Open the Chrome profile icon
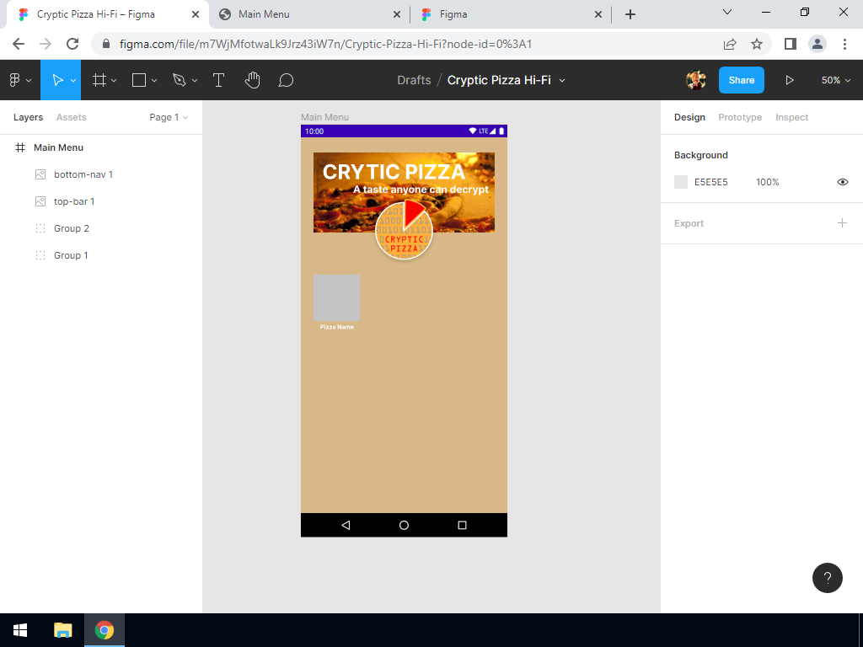This screenshot has width=863, height=647. [x=817, y=44]
